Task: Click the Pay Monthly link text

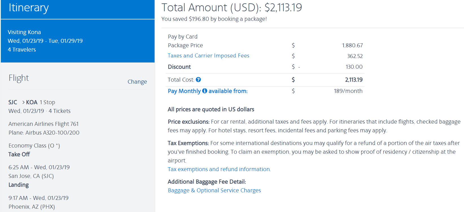Action: 184,91
